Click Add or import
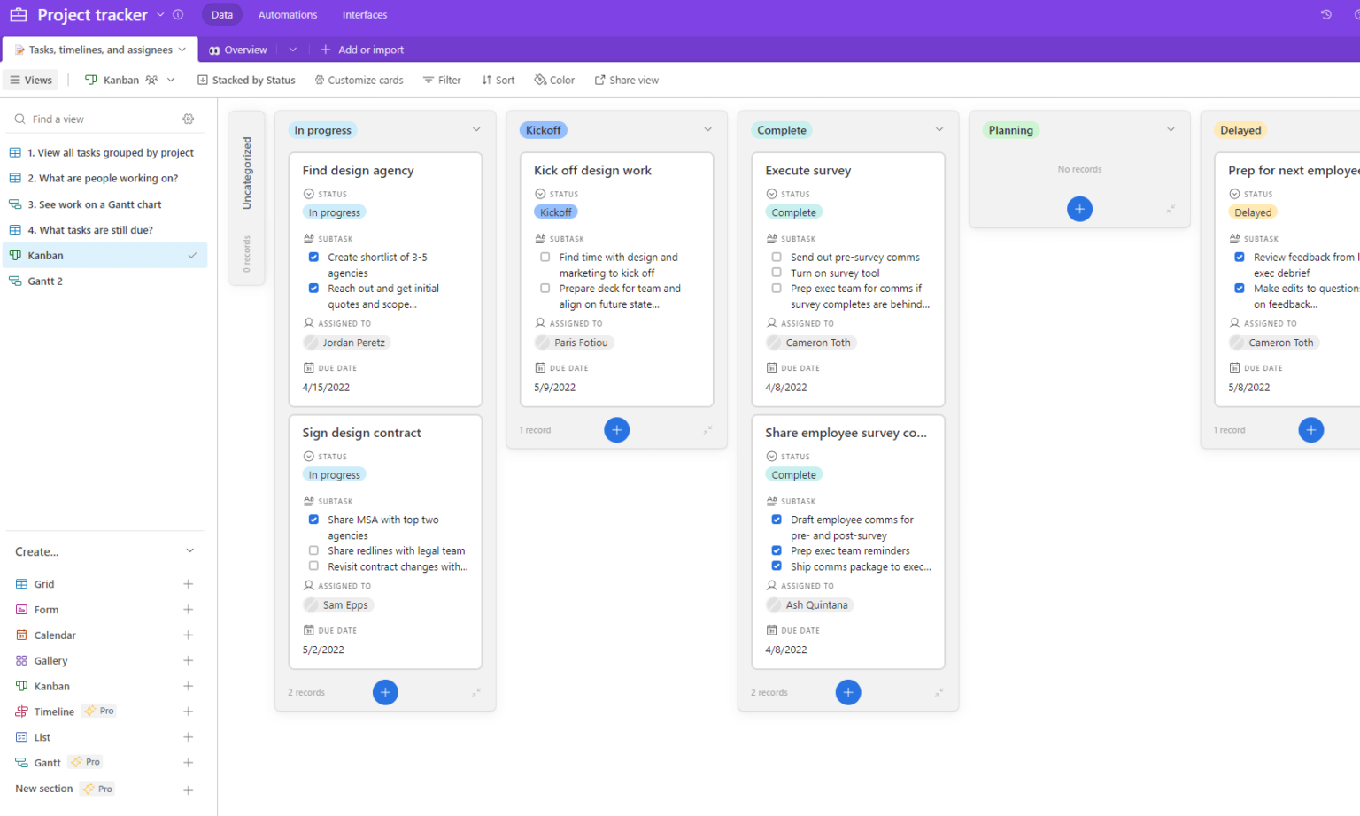 click(362, 50)
